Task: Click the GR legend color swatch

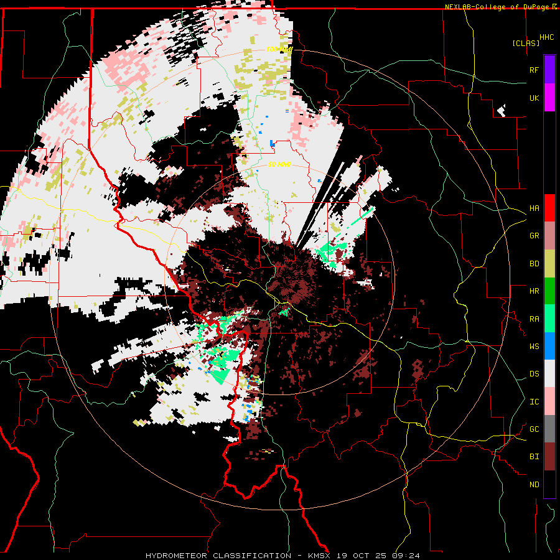Action: coord(549,235)
